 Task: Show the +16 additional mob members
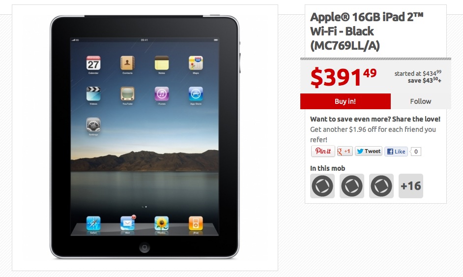click(x=411, y=186)
